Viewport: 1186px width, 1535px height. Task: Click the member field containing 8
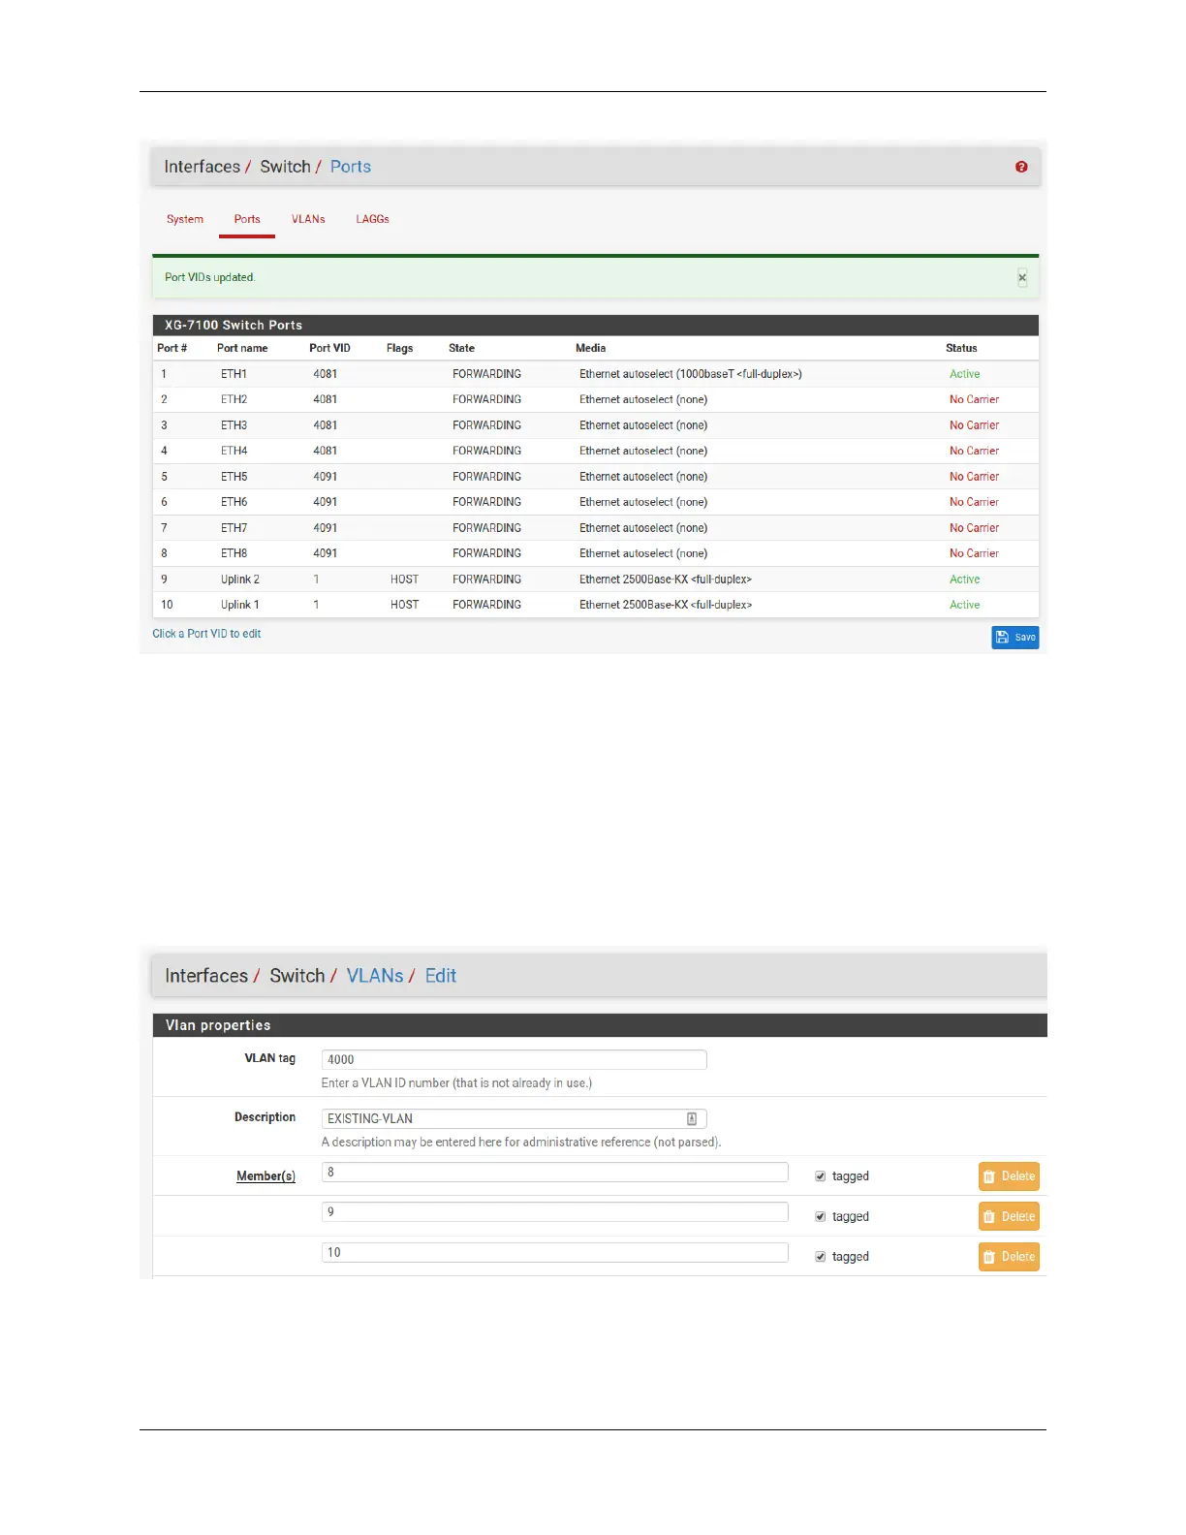555,1172
